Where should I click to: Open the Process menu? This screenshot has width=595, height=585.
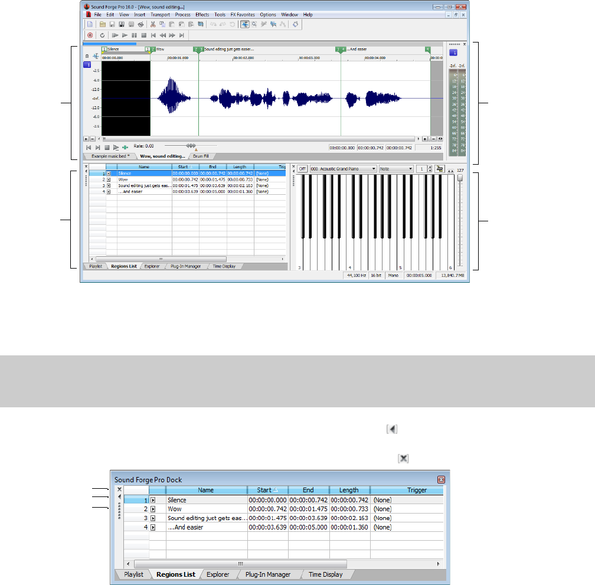[x=182, y=15]
